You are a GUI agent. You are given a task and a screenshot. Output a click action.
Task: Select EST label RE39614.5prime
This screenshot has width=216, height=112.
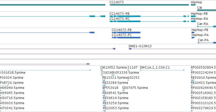(115, 98)
